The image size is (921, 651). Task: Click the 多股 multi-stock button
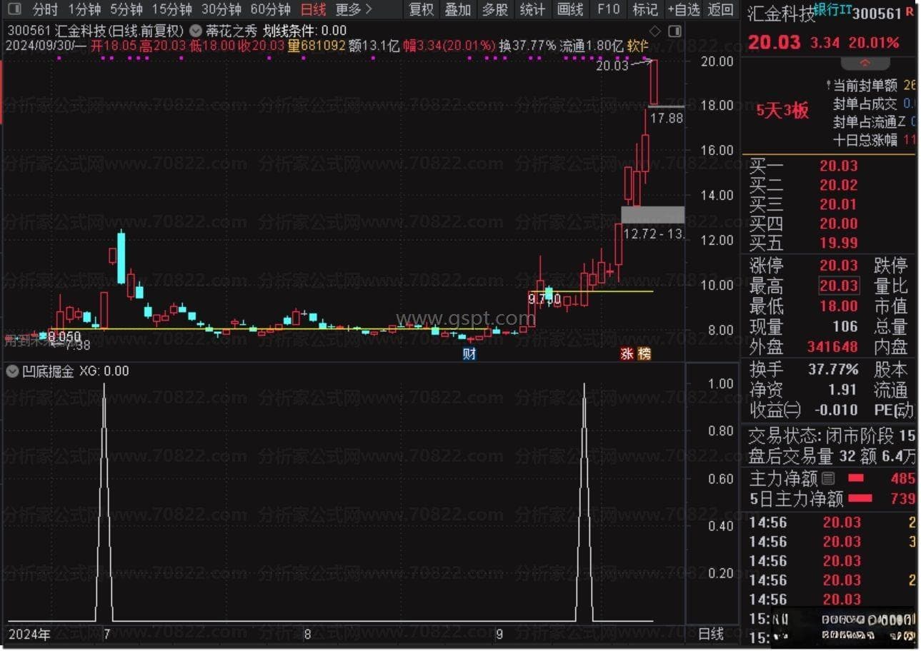point(495,10)
